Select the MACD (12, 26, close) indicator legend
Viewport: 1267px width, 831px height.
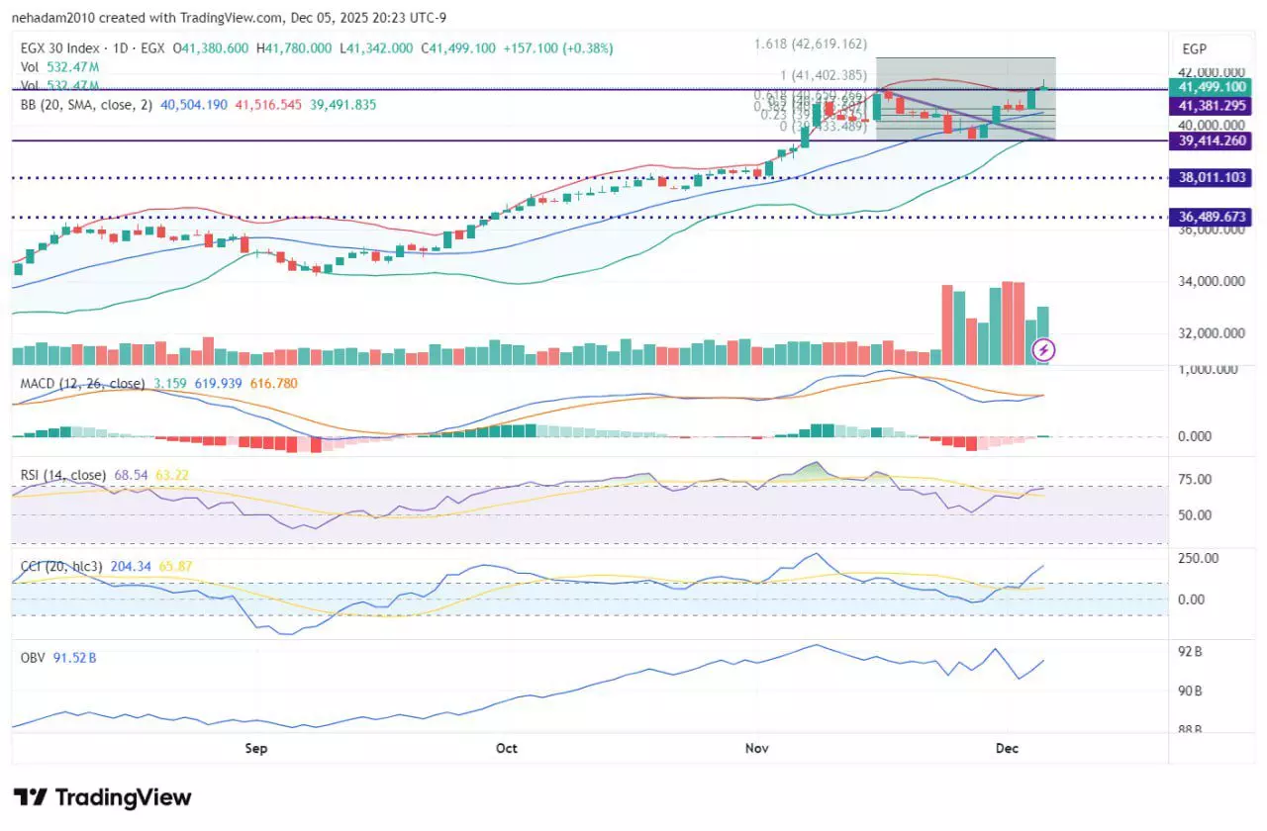tap(82, 383)
